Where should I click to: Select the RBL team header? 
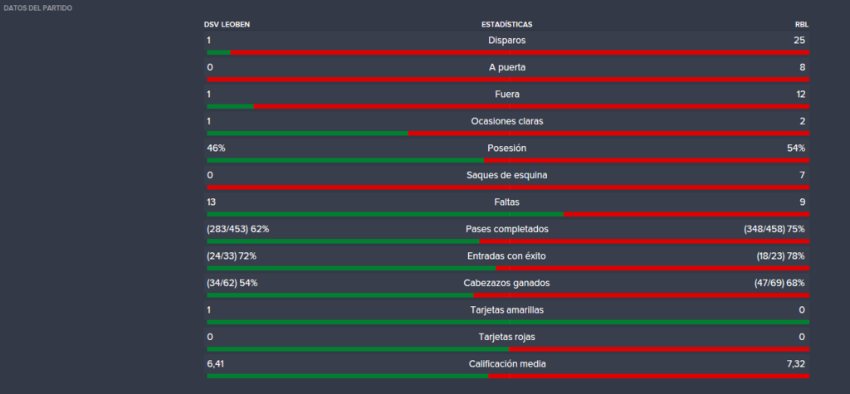[x=802, y=24]
